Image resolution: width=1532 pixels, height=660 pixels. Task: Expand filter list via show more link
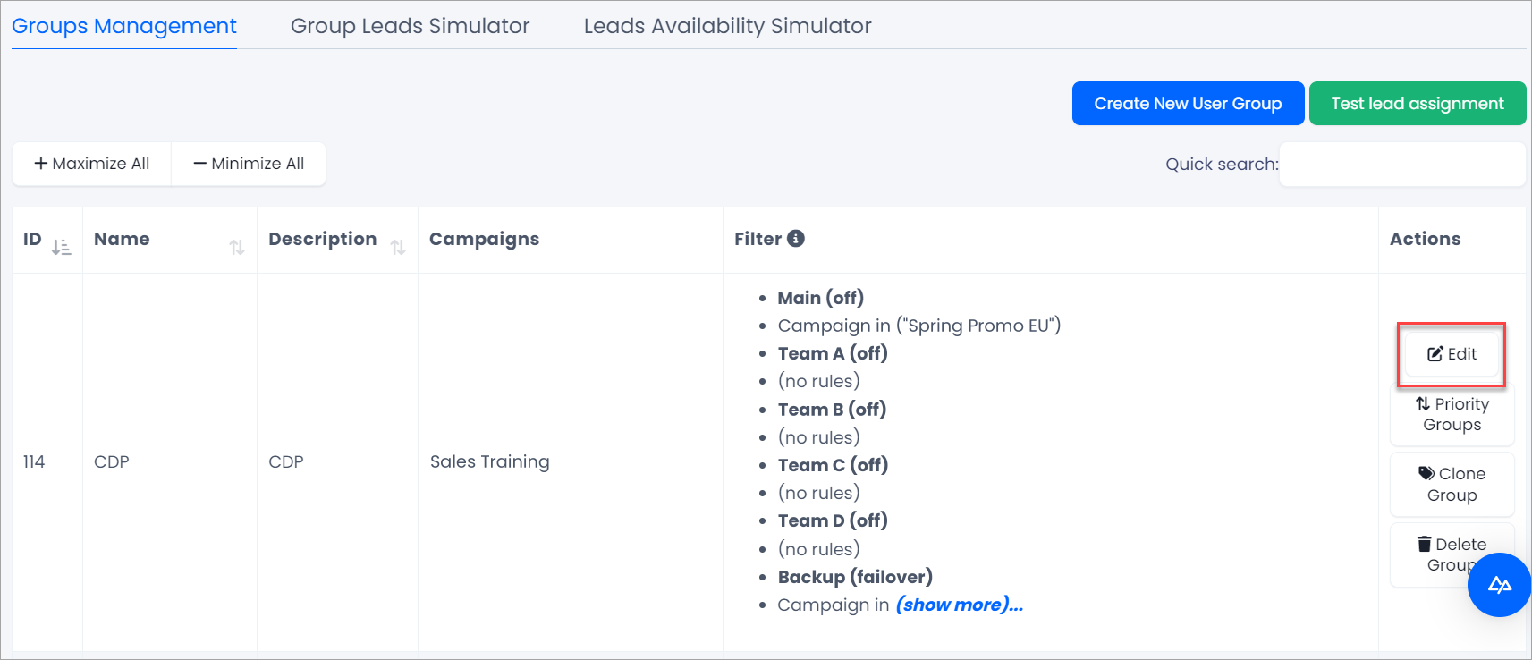coord(960,605)
